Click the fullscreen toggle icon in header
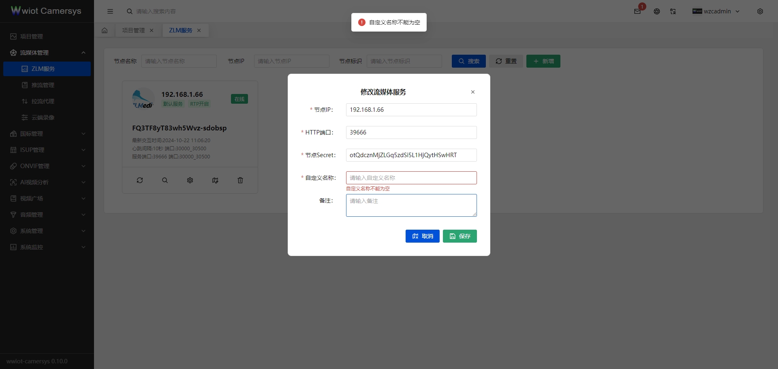Image resolution: width=778 pixels, height=369 pixels. (x=673, y=11)
